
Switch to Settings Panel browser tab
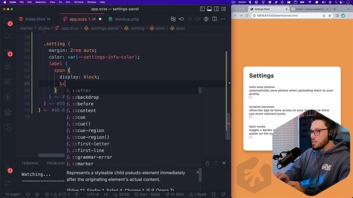tap(269, 9)
